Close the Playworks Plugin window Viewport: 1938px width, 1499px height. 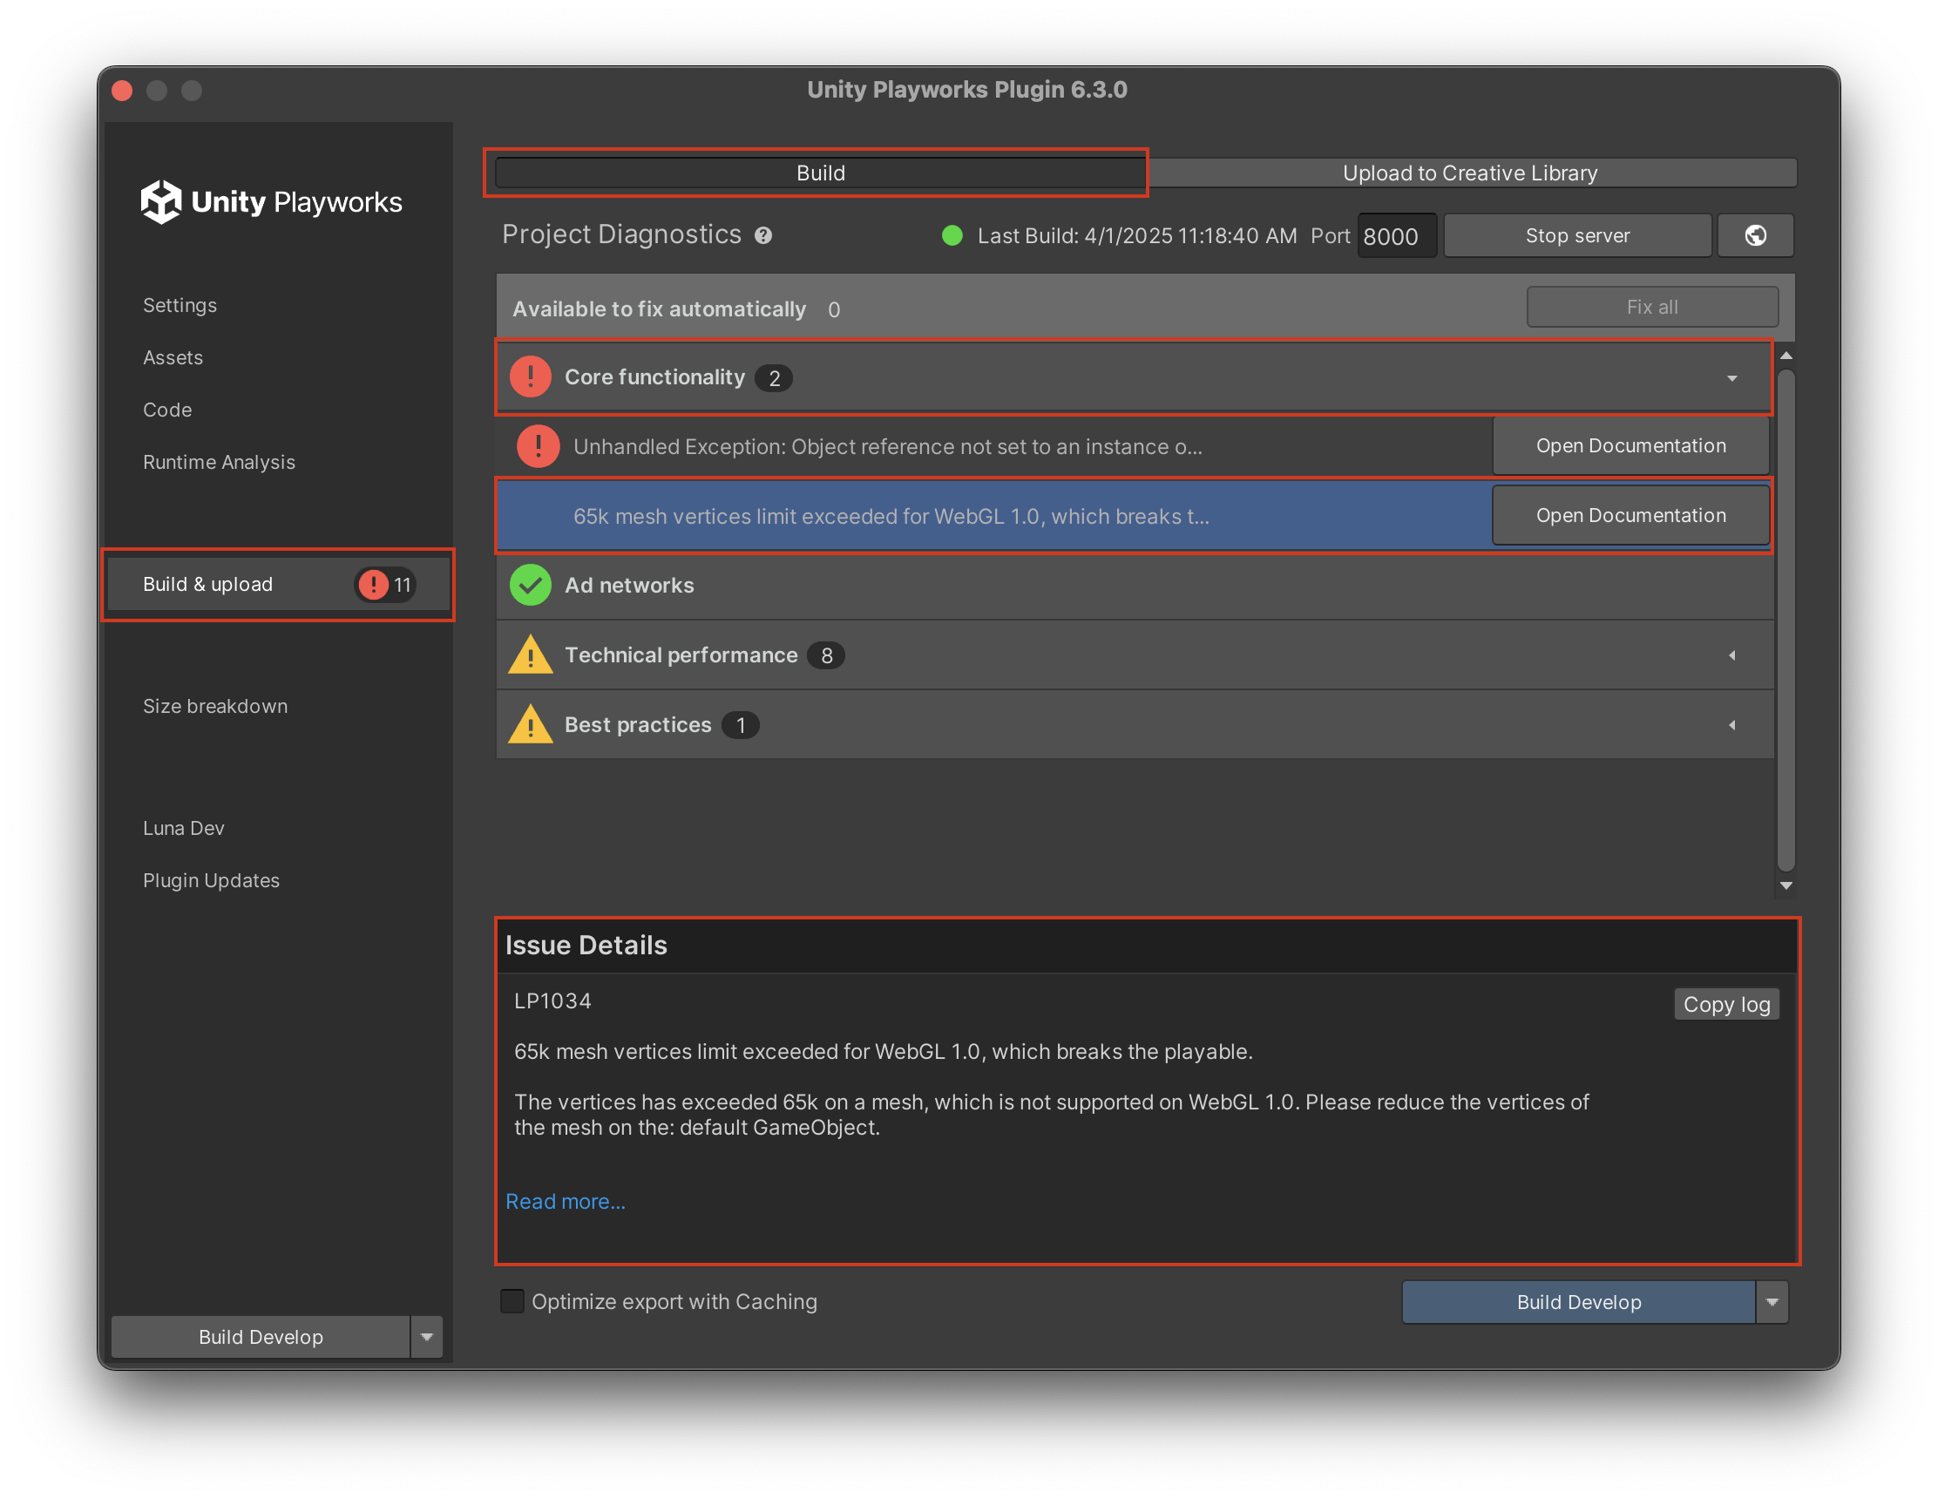123,91
